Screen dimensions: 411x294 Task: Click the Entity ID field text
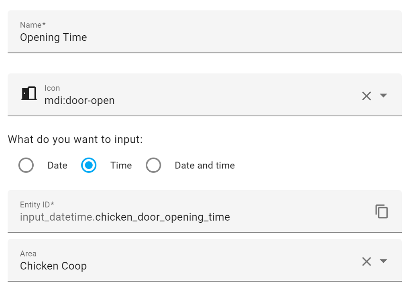click(x=124, y=217)
